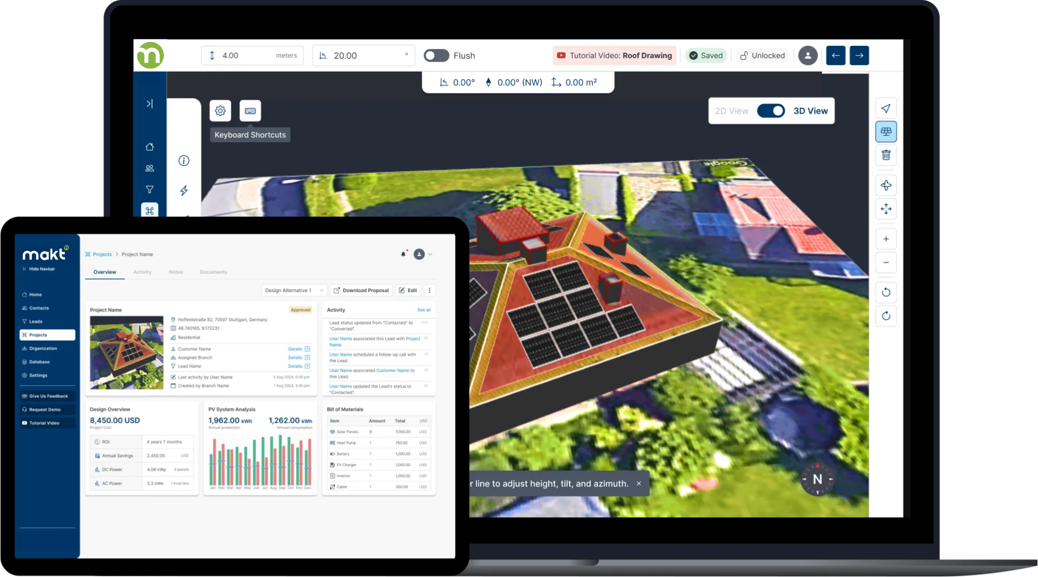1038x577 pixels.
Task: Open the three-dot more options menu
Action: tap(429, 290)
